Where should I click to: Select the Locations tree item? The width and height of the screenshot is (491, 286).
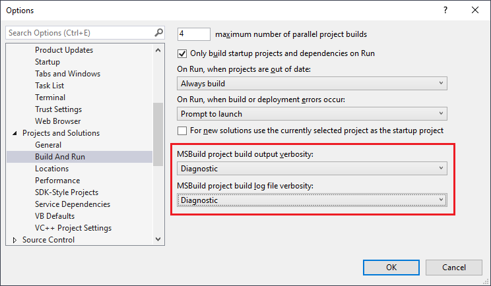[x=51, y=169]
